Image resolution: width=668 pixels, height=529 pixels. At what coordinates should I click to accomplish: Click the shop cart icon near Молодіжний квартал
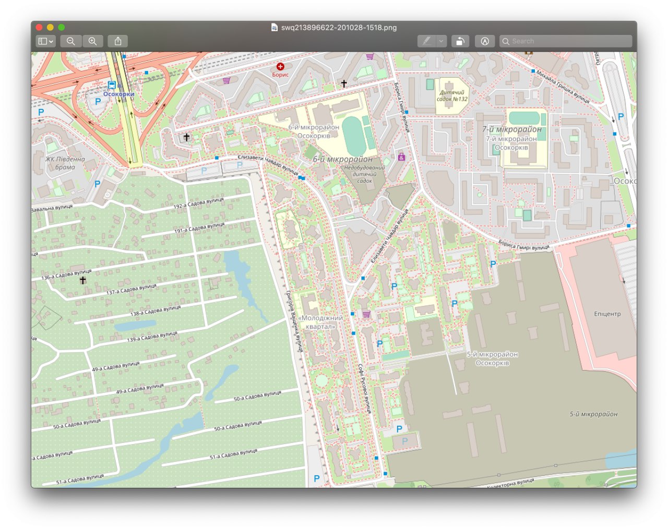(366, 314)
